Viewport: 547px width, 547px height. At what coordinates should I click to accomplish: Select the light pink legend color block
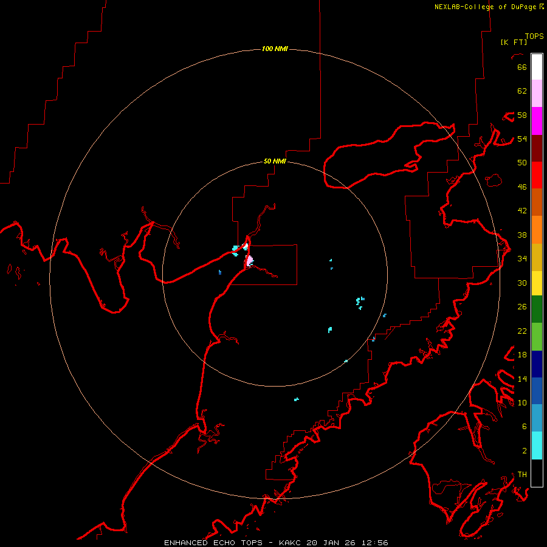(537, 93)
